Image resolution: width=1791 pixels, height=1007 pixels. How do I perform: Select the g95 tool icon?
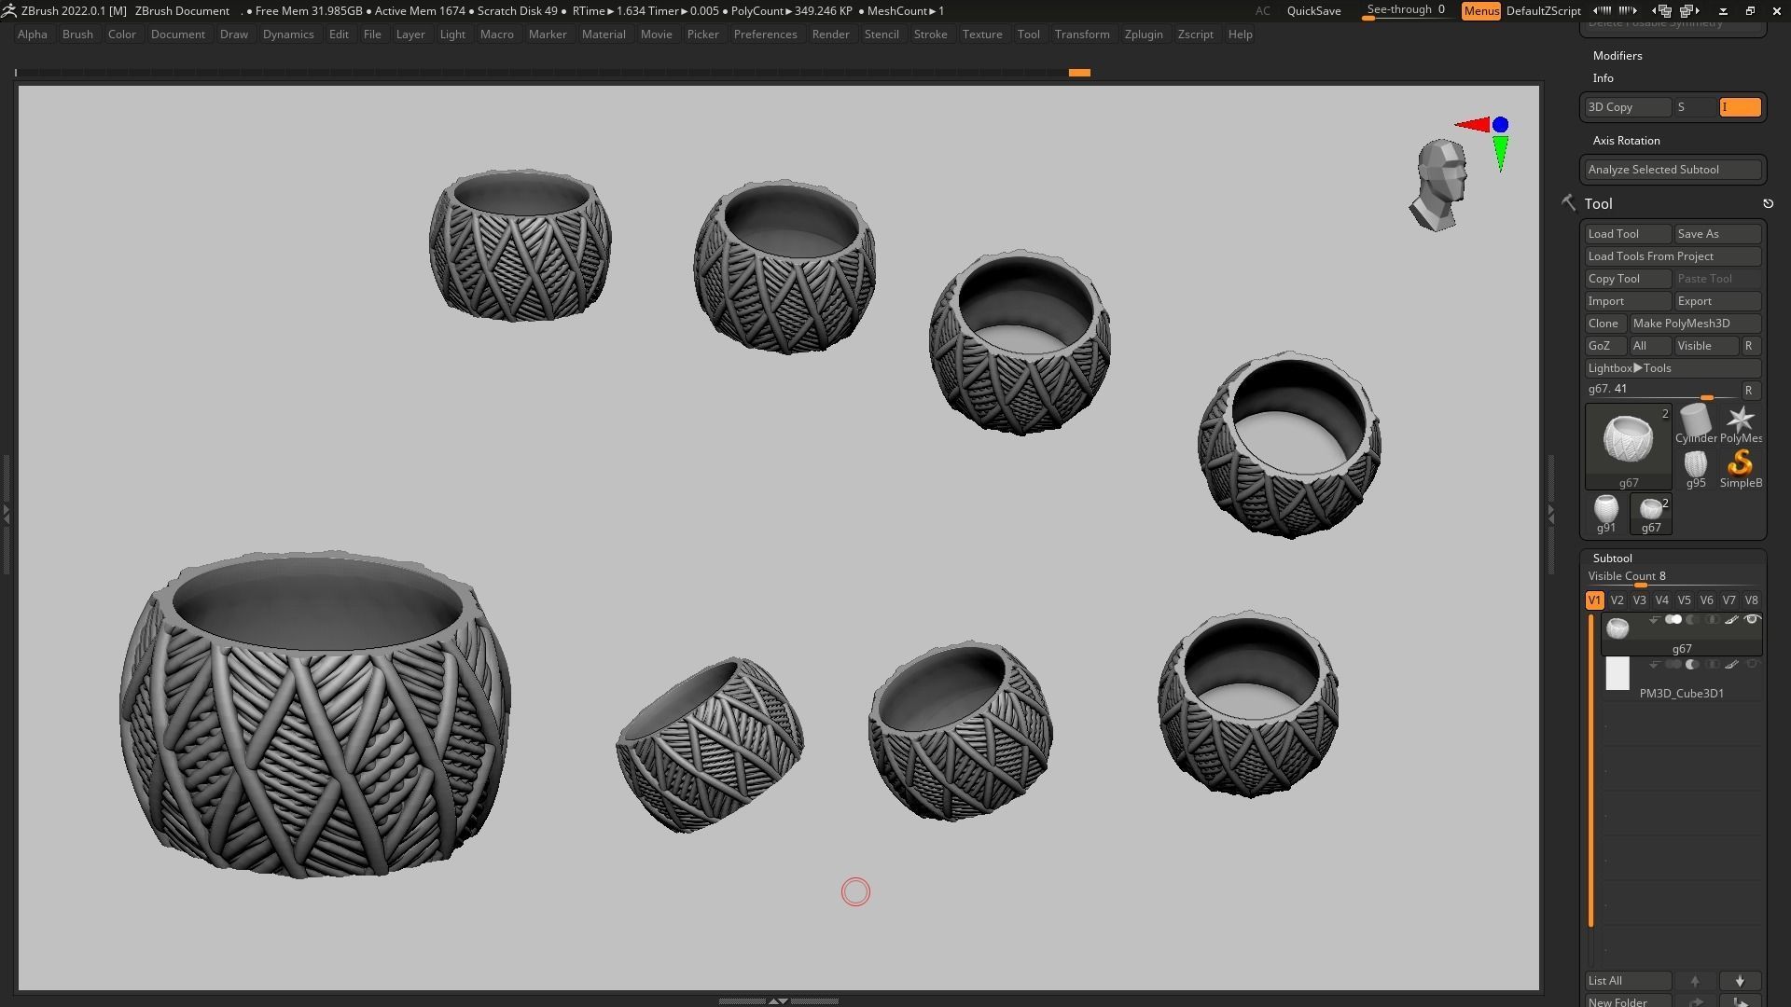pyautogui.click(x=1695, y=469)
